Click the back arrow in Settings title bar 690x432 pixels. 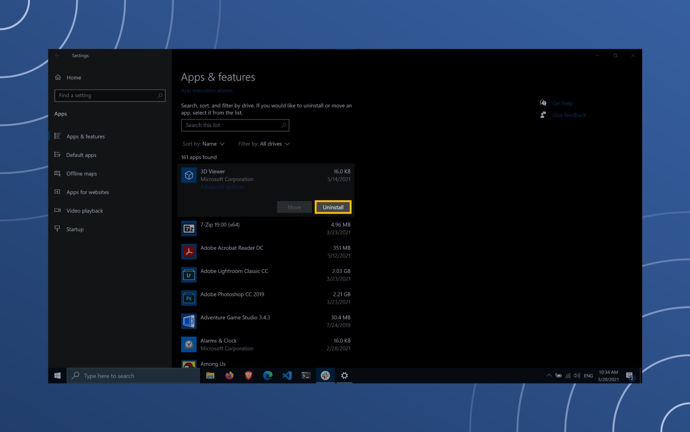click(x=57, y=55)
